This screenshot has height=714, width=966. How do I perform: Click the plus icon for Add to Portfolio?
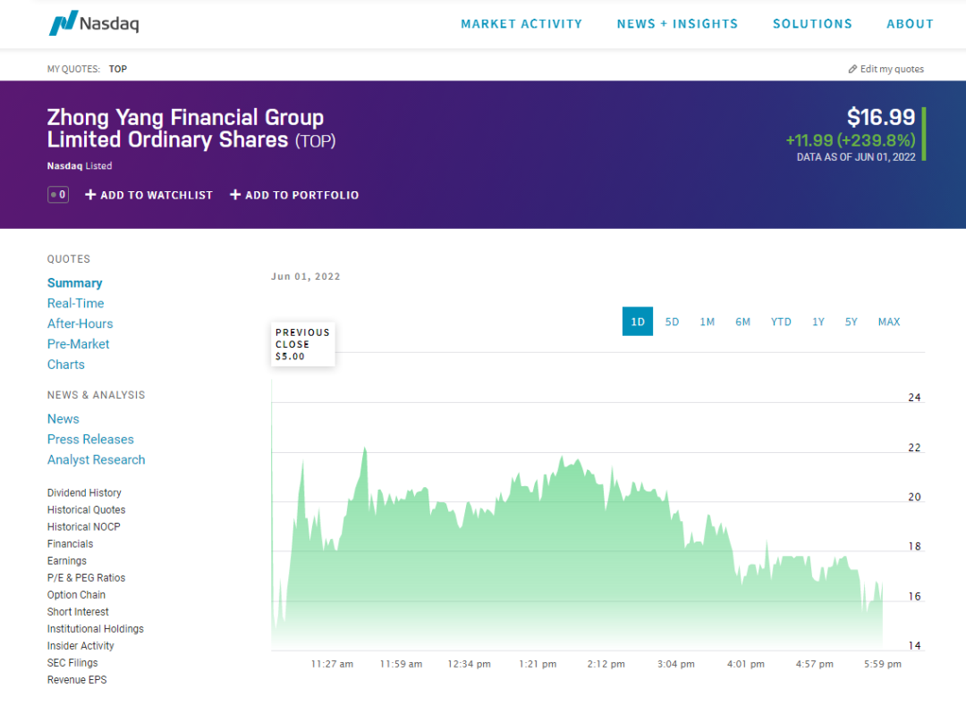coord(235,195)
